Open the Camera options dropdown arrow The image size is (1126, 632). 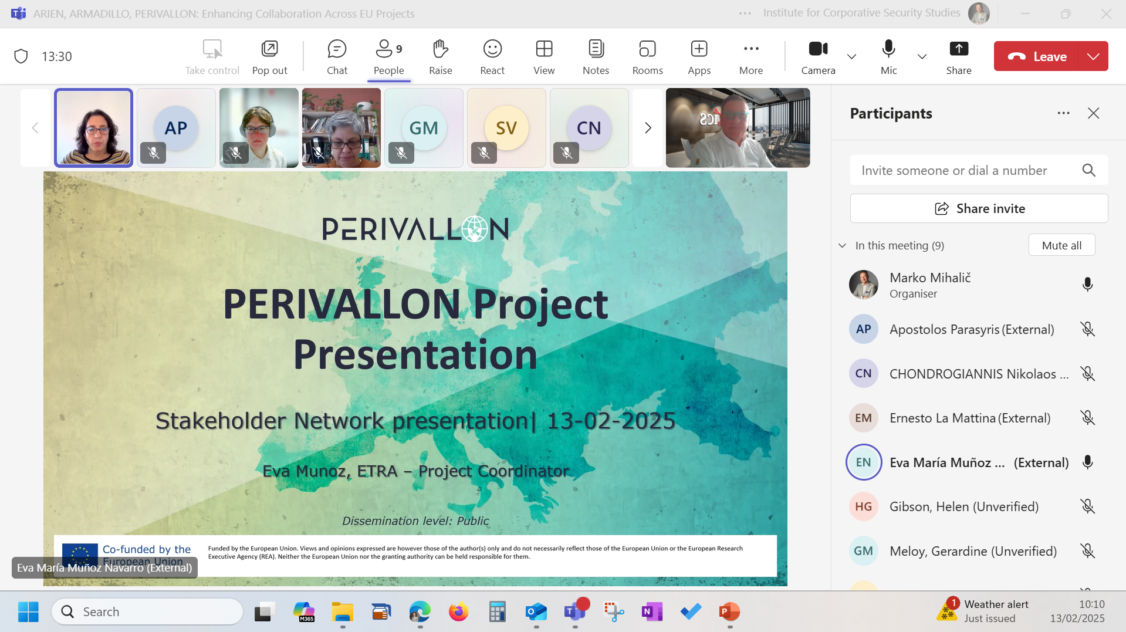(851, 56)
